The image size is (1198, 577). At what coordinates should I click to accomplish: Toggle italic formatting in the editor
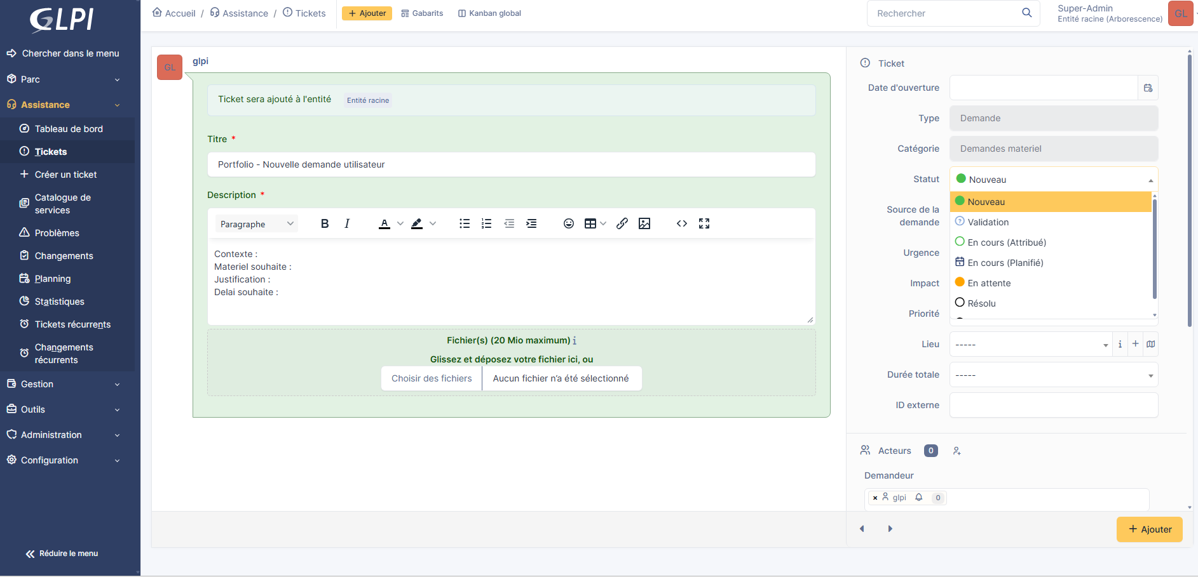click(346, 223)
